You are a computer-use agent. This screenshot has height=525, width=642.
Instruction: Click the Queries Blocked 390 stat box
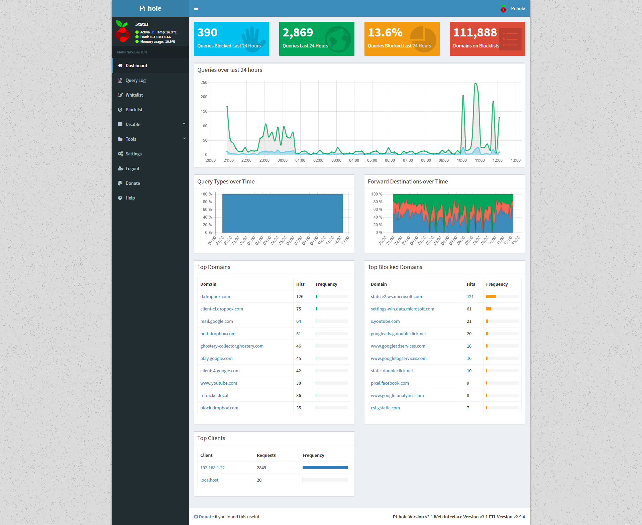click(x=231, y=39)
